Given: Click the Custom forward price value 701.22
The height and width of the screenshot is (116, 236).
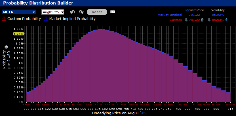Looking at the screenshot, I should (194, 20).
